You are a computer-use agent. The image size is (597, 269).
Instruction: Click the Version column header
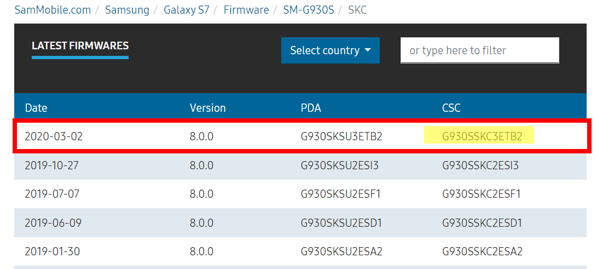tap(207, 108)
